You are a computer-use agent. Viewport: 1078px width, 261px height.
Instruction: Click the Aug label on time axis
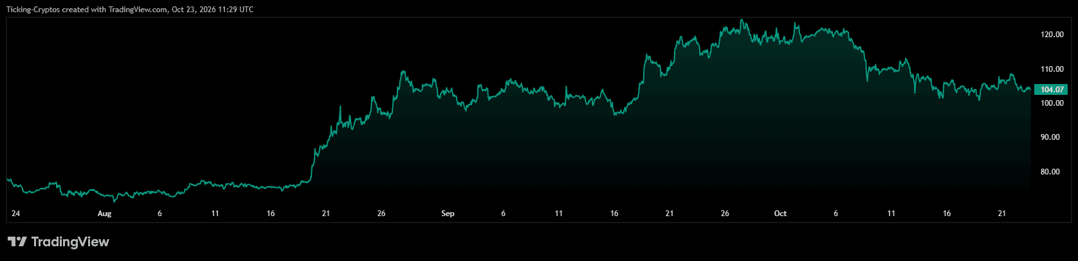click(x=104, y=214)
